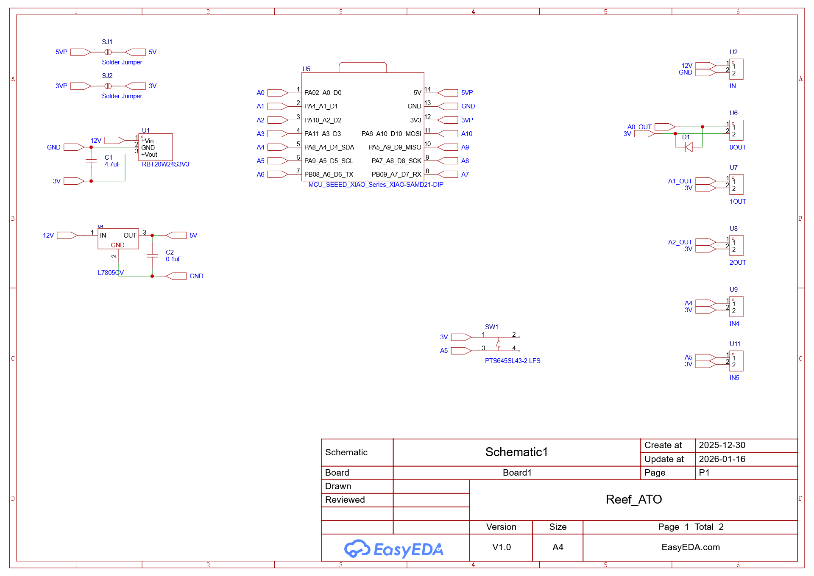Click the 'IN5' connector label

point(734,378)
